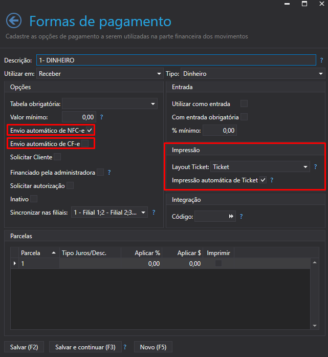This screenshot has height=357, width=328.
Task: Click the Código input field
Action: 215,216
